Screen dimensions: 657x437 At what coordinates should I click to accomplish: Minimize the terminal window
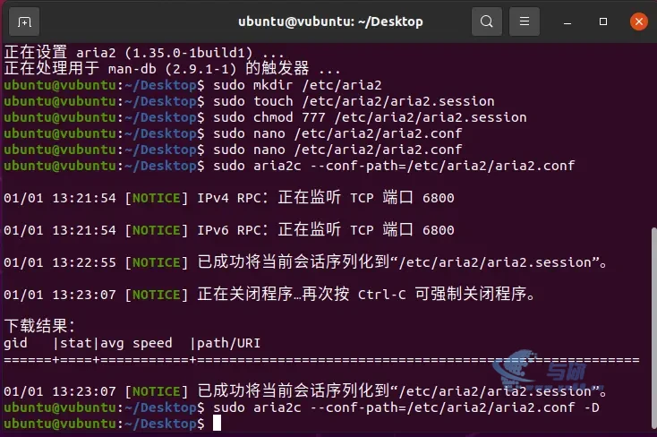coord(567,21)
